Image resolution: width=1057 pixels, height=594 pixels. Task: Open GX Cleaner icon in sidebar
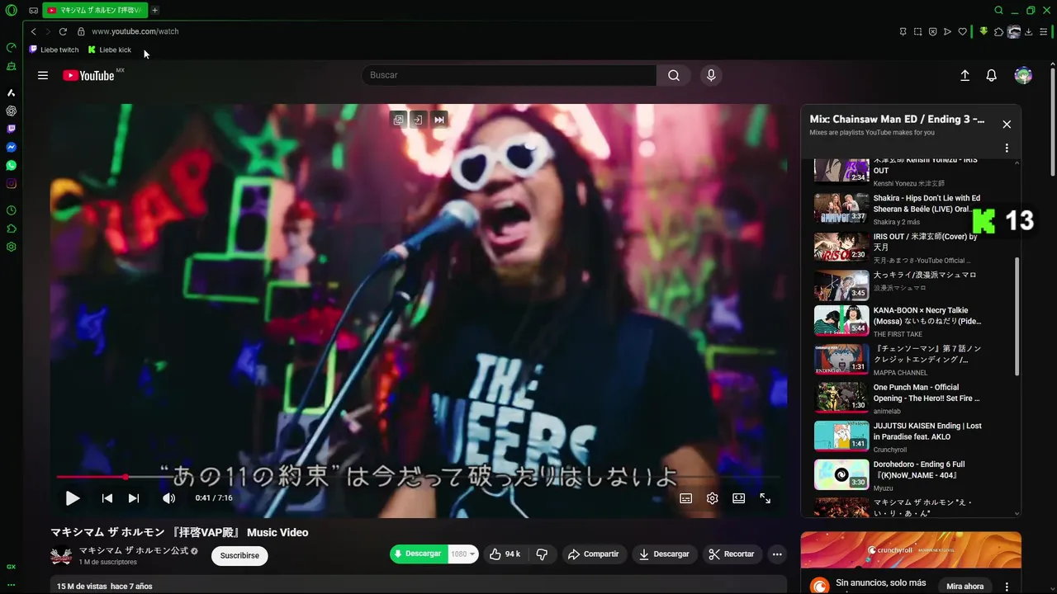[12, 66]
